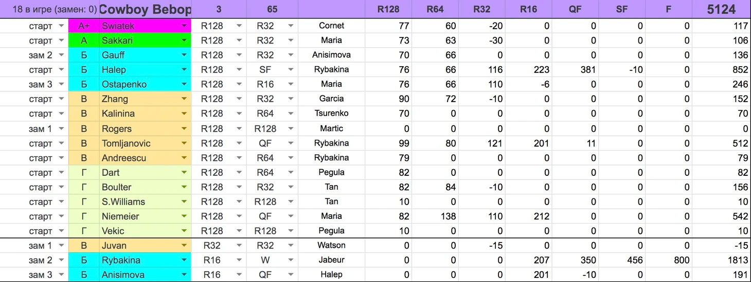
Task: Open the 'зам 1' dropdown on Juvan row
Action: [x=61, y=246]
